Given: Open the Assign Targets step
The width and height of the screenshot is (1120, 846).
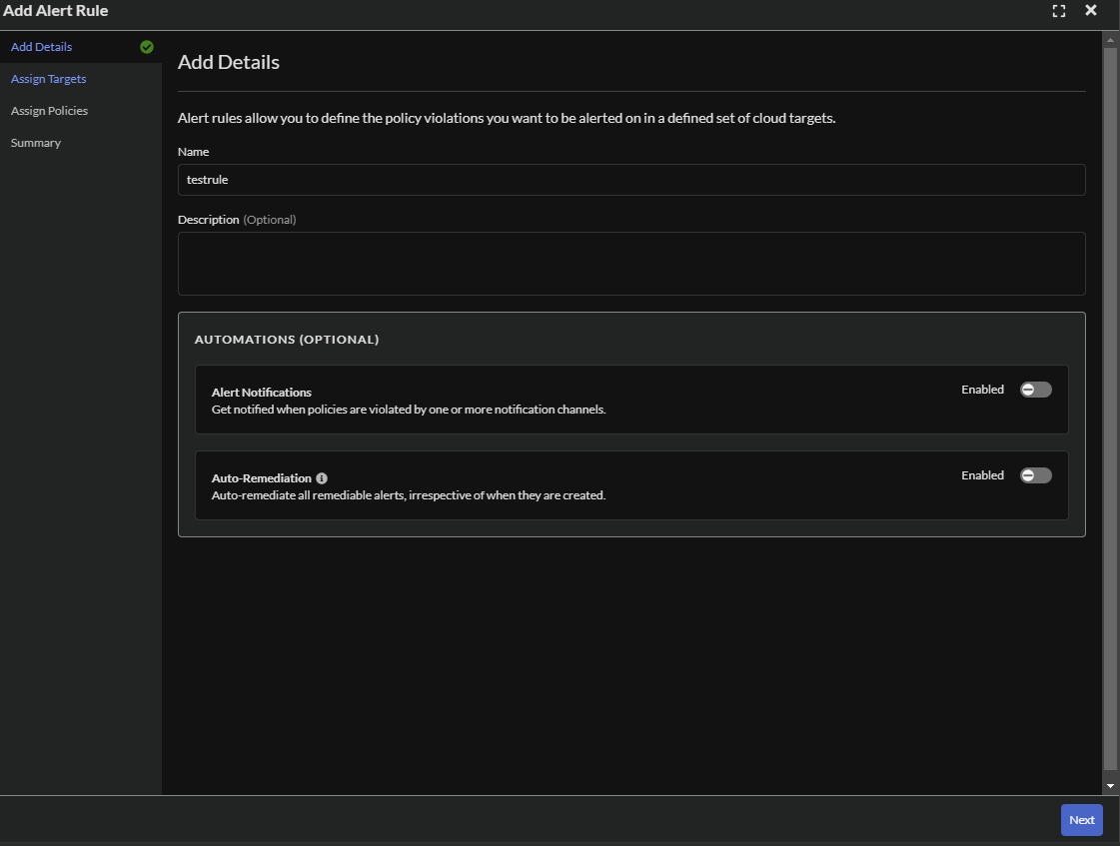Looking at the screenshot, I should pyautogui.click(x=47, y=79).
